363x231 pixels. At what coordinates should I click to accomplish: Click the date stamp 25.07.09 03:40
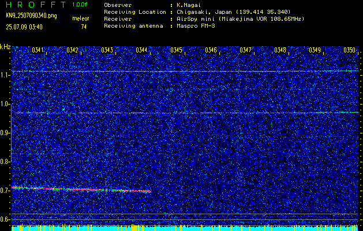click(x=24, y=27)
